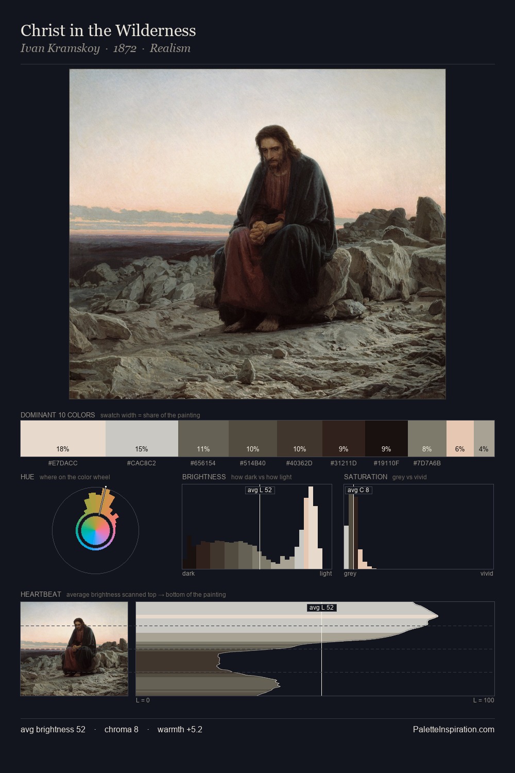Screen dimensions: 515x773
Task: Click the 'grey' axis label
Action: tap(350, 574)
